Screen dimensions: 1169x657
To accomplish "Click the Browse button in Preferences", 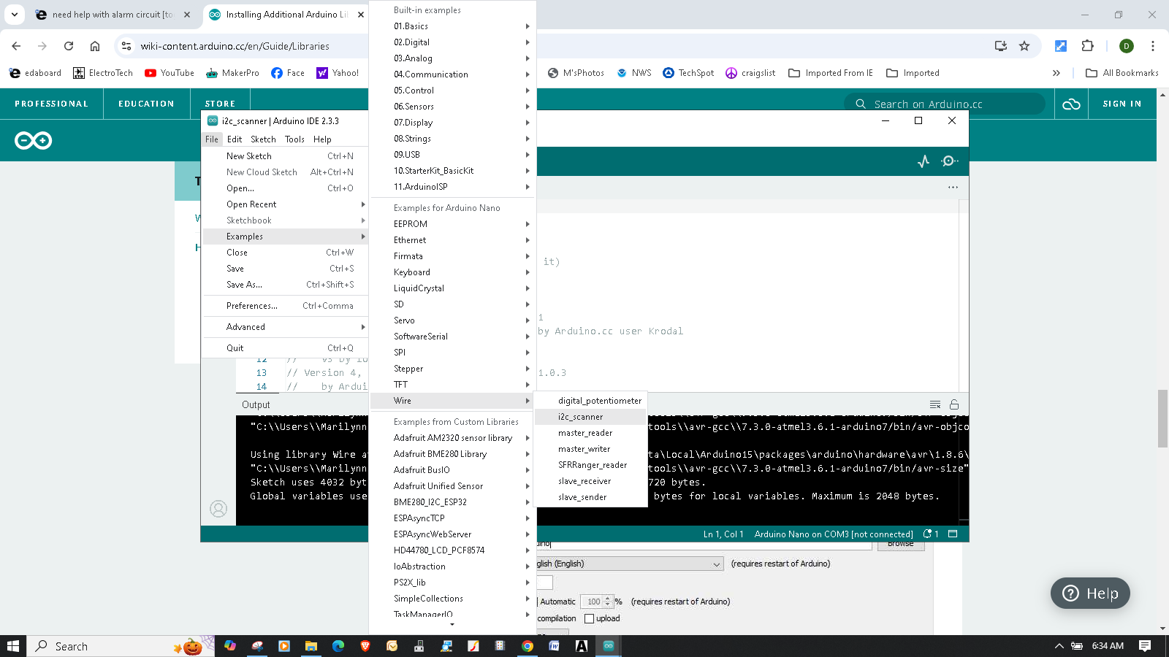I will coord(901,545).
